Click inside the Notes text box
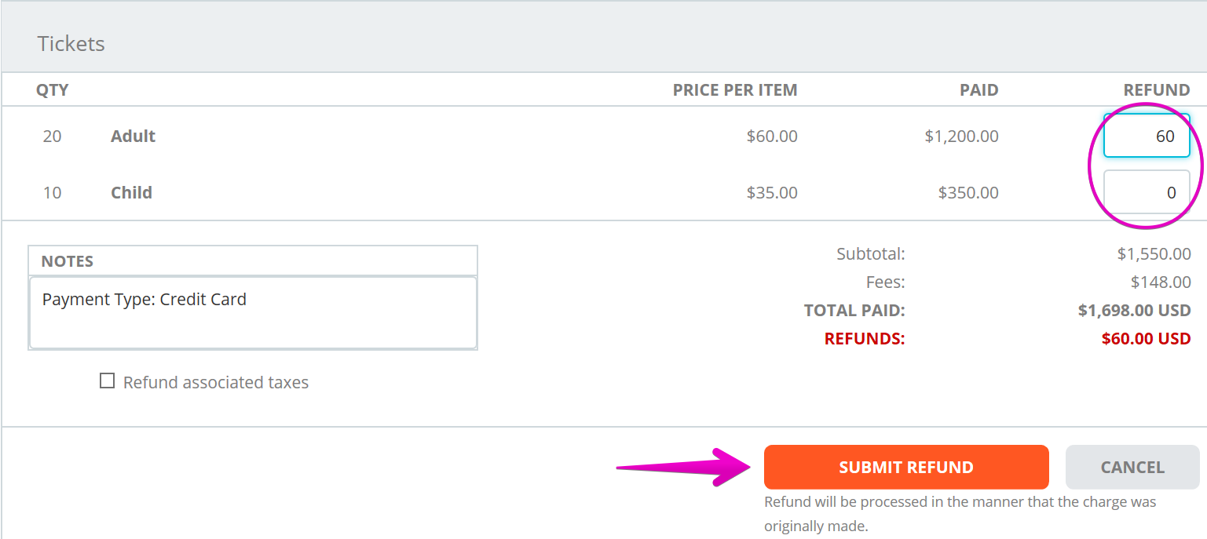The width and height of the screenshot is (1207, 539). [x=251, y=314]
